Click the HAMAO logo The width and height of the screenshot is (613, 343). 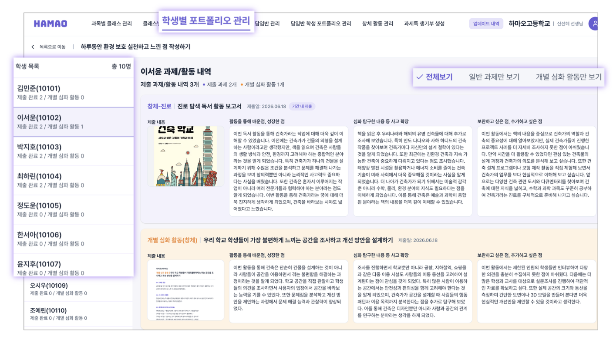51,24
